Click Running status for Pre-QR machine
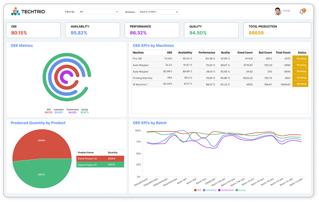The width and height of the screenshot is (319, 202). (300, 59)
